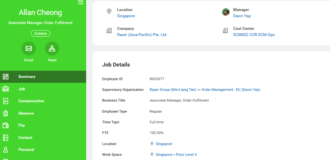Click the Summary dashboard icon
The image size is (330, 160).
(6, 77)
